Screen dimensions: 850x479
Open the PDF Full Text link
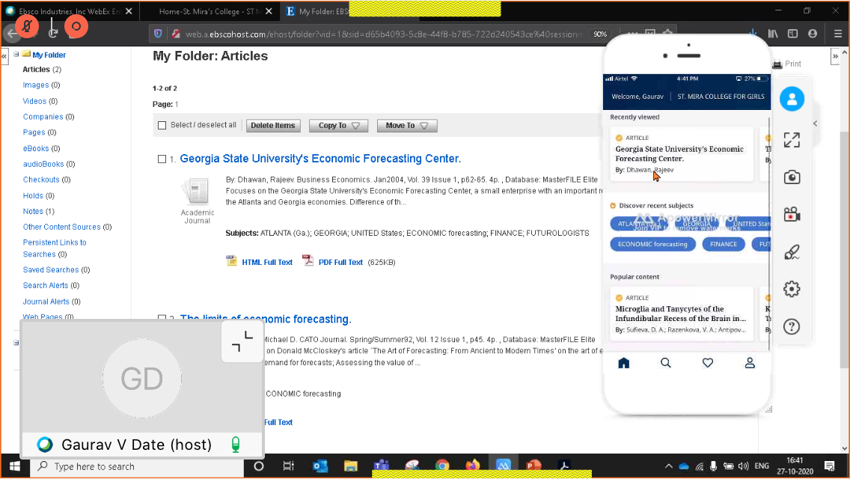(340, 262)
